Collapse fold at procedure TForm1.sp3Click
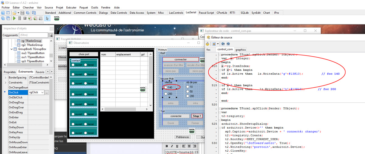The width and height of the screenshot is (365, 154). 220,108
